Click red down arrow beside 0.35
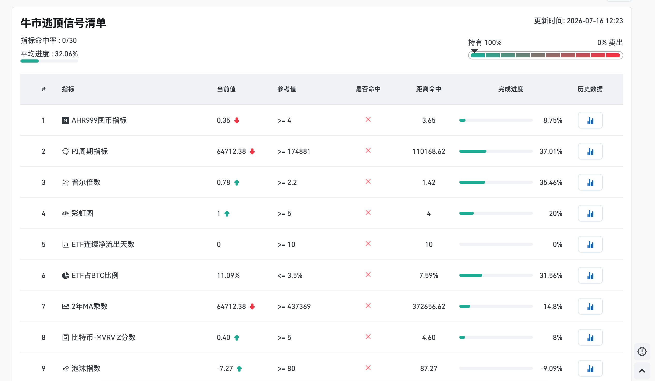This screenshot has width=655, height=381. 237,120
